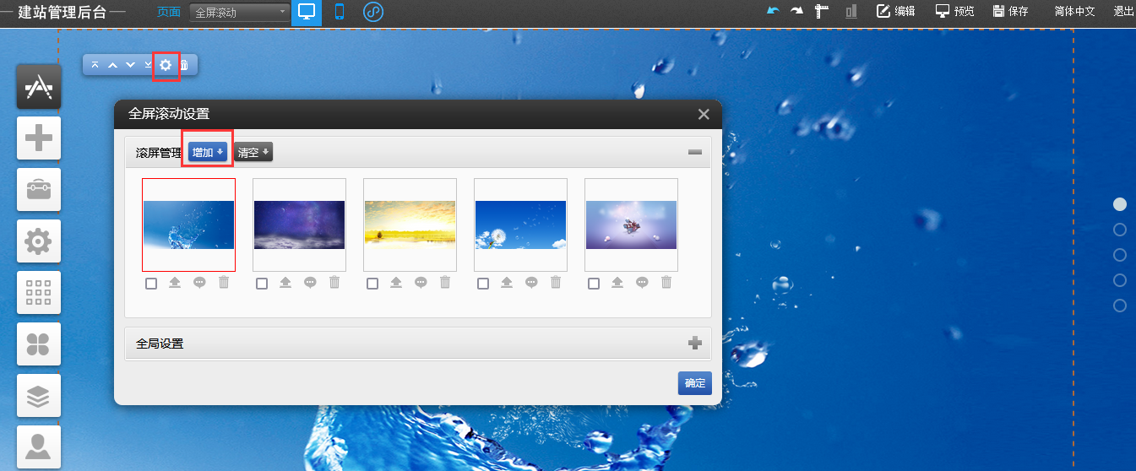Tick checkbox under water splash slide
Viewport: 1136px width, 471px height.
(151, 284)
